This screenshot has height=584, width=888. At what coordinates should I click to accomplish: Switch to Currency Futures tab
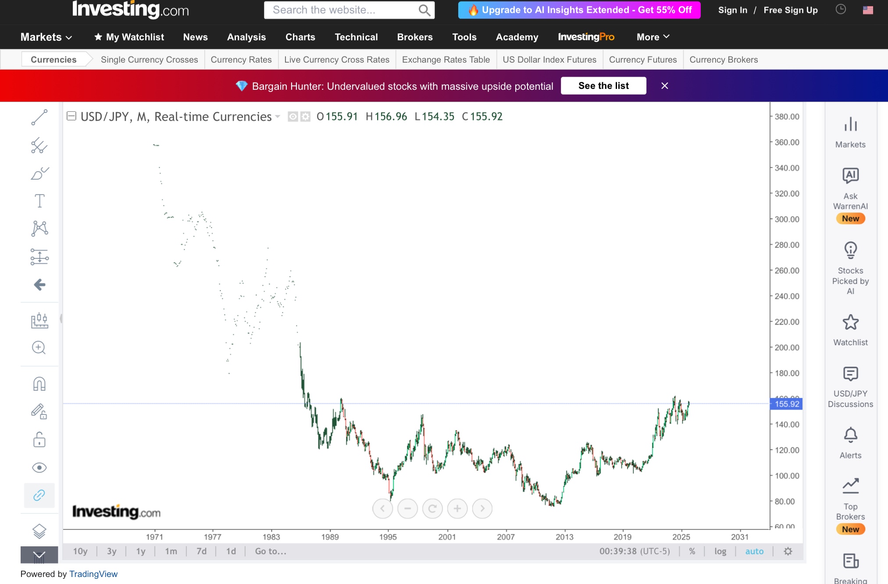tap(642, 60)
